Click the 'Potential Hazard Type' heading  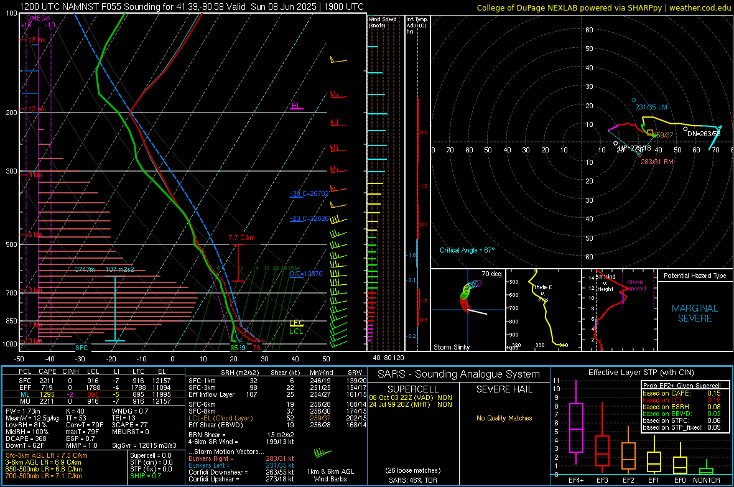[x=695, y=276]
